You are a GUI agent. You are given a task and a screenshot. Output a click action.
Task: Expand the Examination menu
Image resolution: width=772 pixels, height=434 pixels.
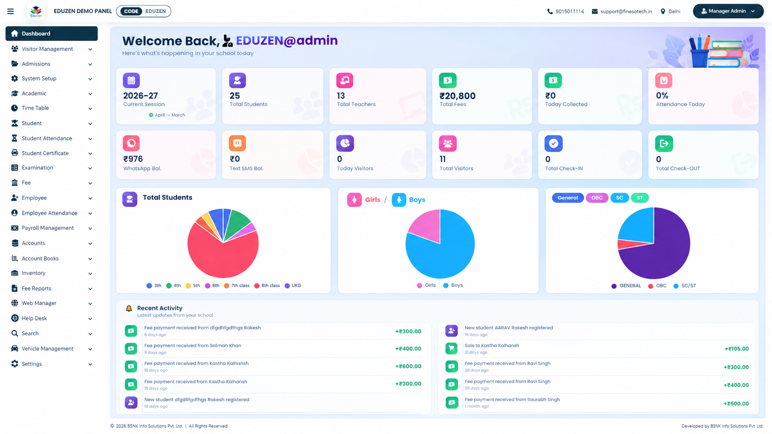[52, 168]
